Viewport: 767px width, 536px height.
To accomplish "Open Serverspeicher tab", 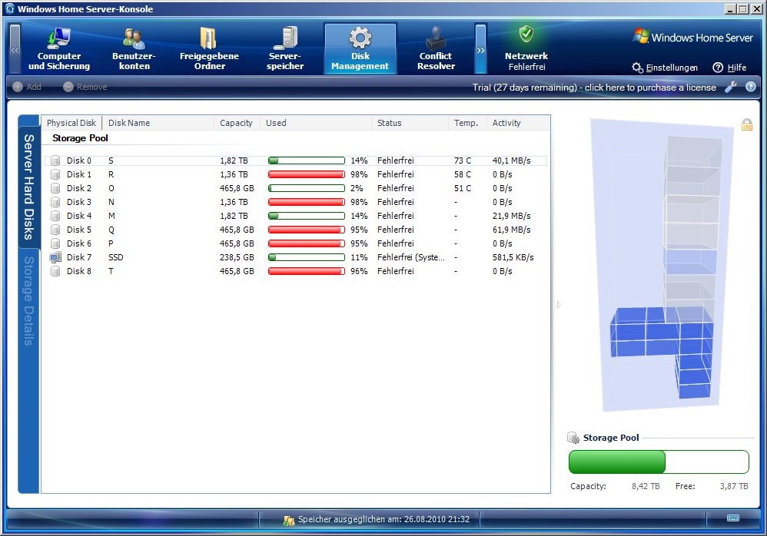I will (x=285, y=49).
